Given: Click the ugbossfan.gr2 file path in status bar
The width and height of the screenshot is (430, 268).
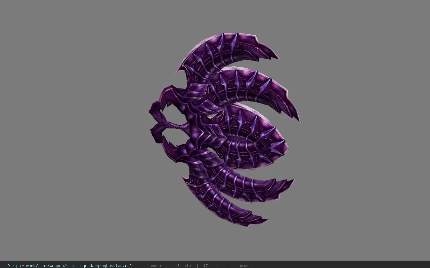Looking at the screenshot, I should click(70, 266).
